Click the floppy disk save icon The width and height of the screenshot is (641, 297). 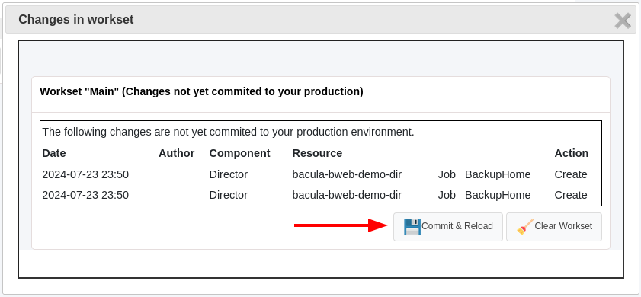(412, 227)
